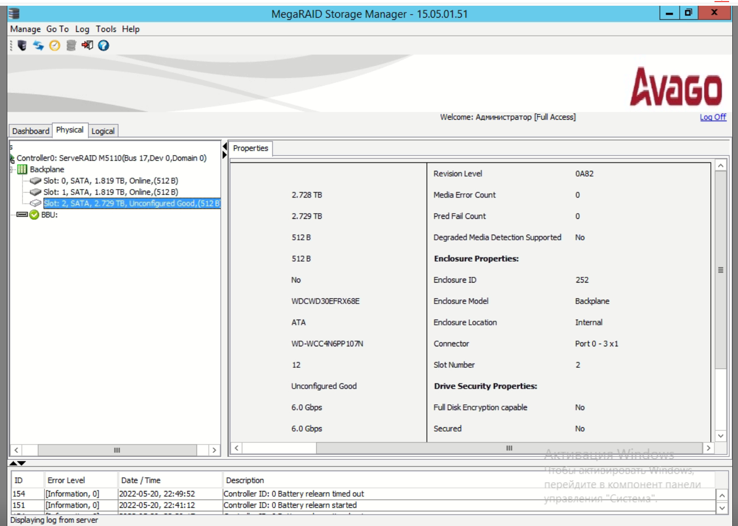
Task: Click the Enclosure ID value 252
Action: pyautogui.click(x=582, y=280)
